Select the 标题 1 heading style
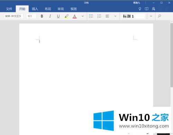173x135 pixels. (134, 16)
